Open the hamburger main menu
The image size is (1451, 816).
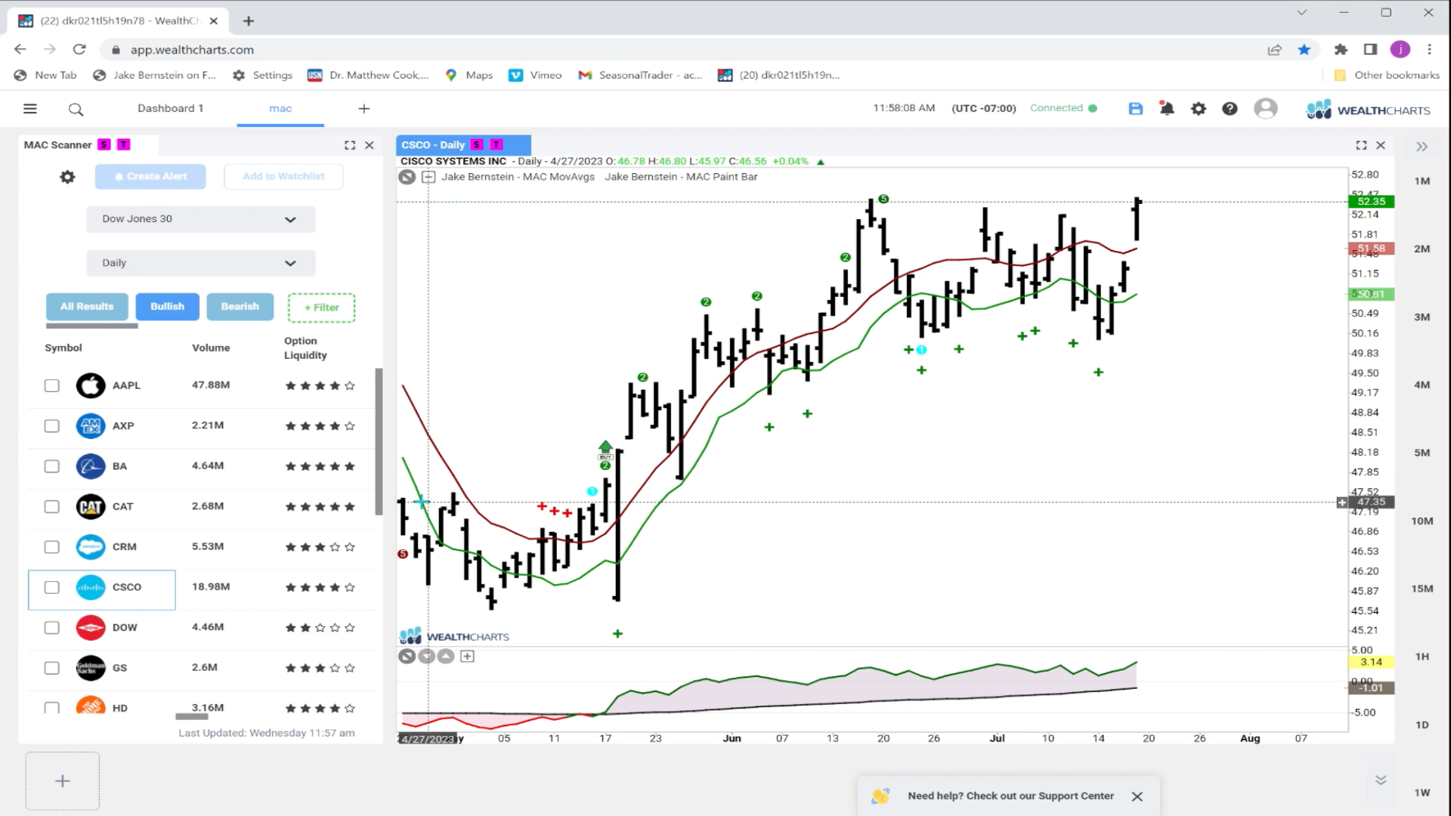coord(30,109)
